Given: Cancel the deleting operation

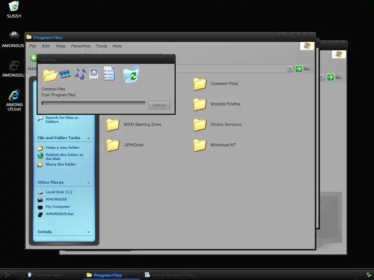Looking at the screenshot, I should 159,105.
